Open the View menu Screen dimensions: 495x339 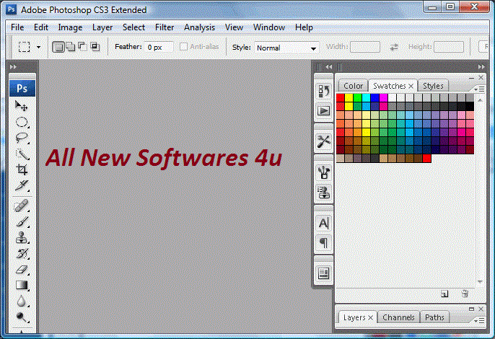(x=234, y=27)
